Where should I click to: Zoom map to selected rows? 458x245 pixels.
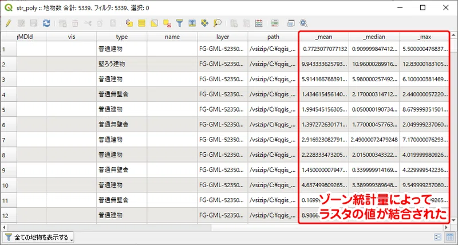[217, 23]
